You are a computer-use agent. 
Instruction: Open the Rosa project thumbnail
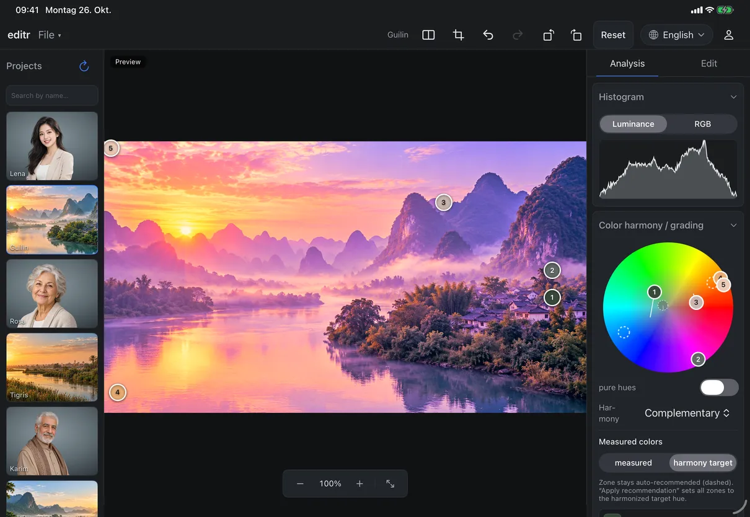[52, 293]
